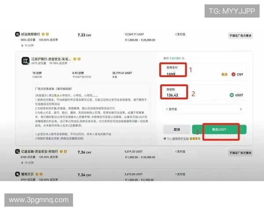
Task: Click the 广告方交易条款 heading
Action: pyautogui.click(x=53, y=89)
